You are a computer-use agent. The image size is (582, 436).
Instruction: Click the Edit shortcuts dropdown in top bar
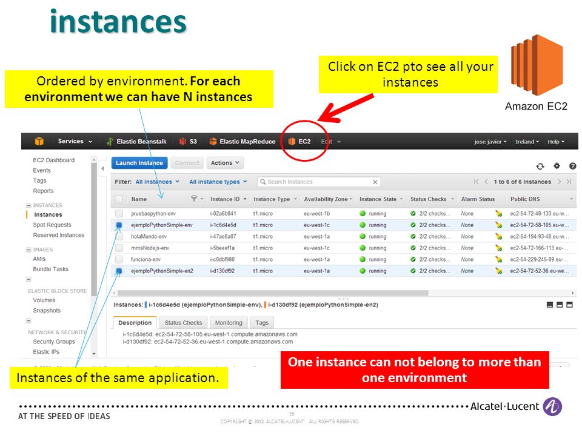[x=331, y=142]
